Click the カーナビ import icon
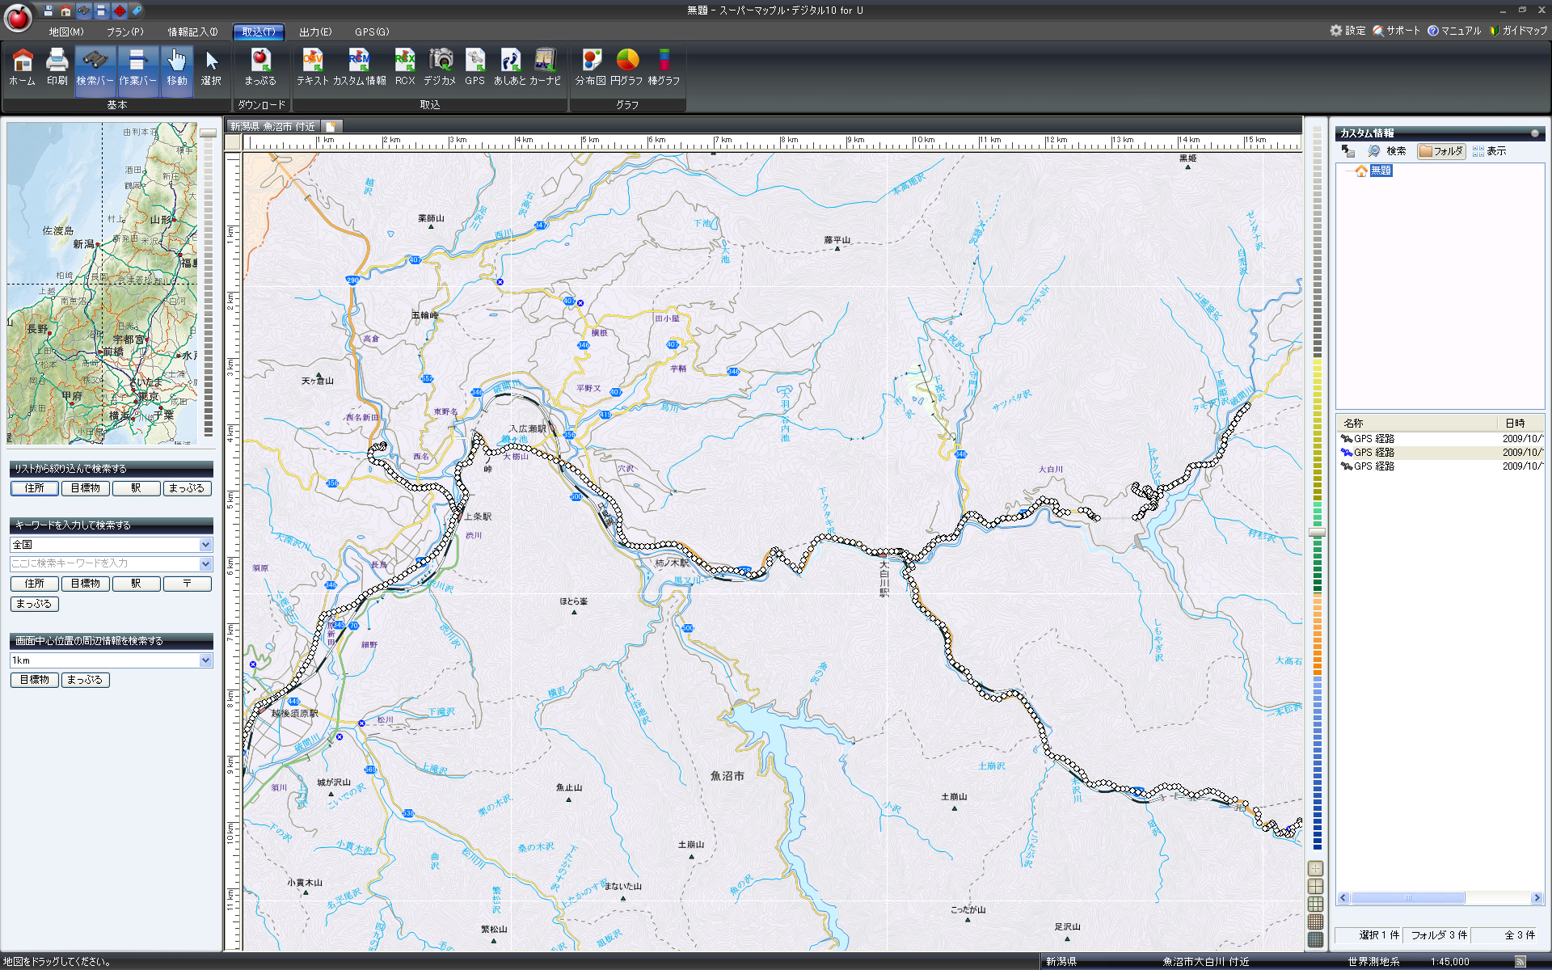 (x=545, y=66)
